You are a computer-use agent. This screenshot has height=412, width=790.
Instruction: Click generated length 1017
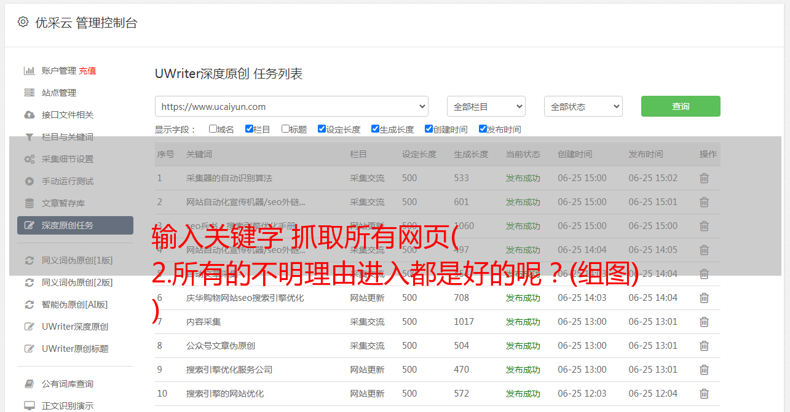pos(464,322)
